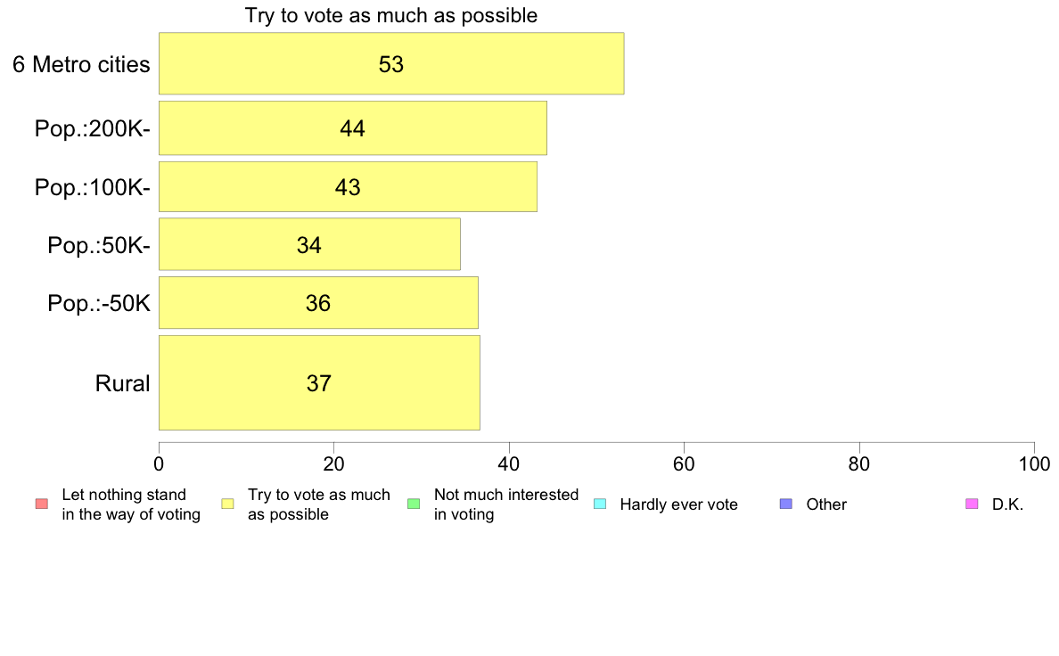Viewport: 1059px width, 656px height.
Task: Click the red 'Let nothing stand' legend swatch
Action: (x=42, y=504)
